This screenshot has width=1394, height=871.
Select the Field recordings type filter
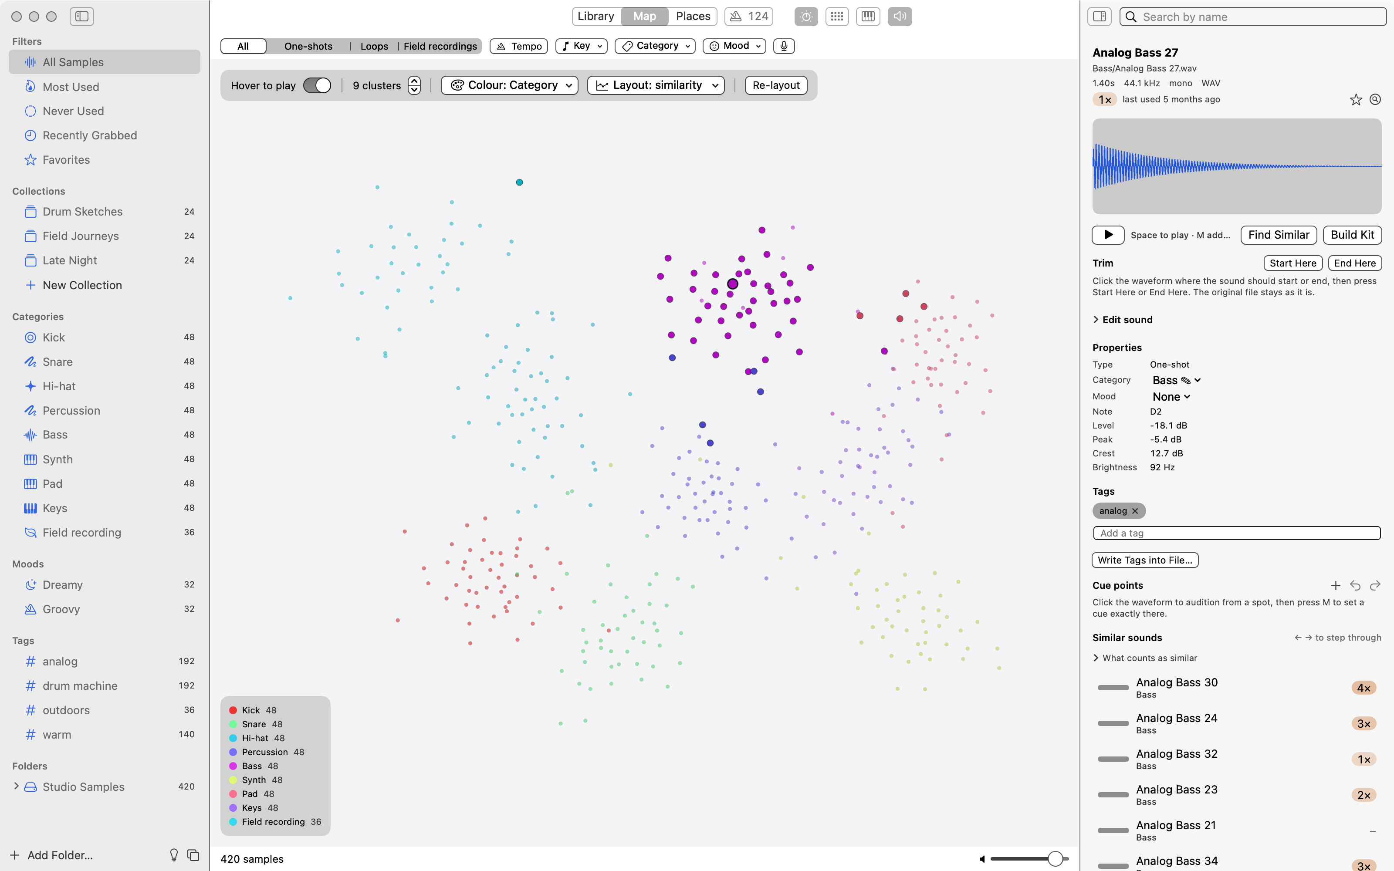pos(440,46)
